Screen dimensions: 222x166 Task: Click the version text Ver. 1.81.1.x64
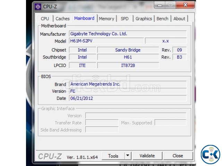point(82,157)
